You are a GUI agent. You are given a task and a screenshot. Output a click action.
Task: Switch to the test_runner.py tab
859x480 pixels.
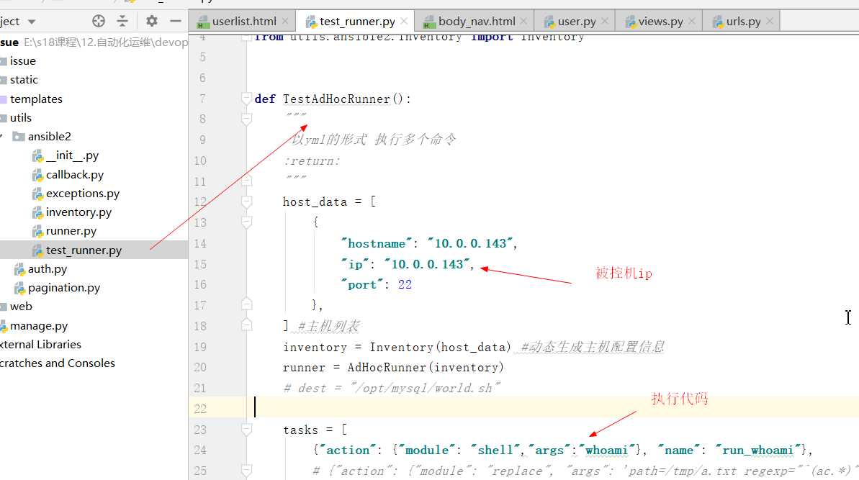click(357, 22)
